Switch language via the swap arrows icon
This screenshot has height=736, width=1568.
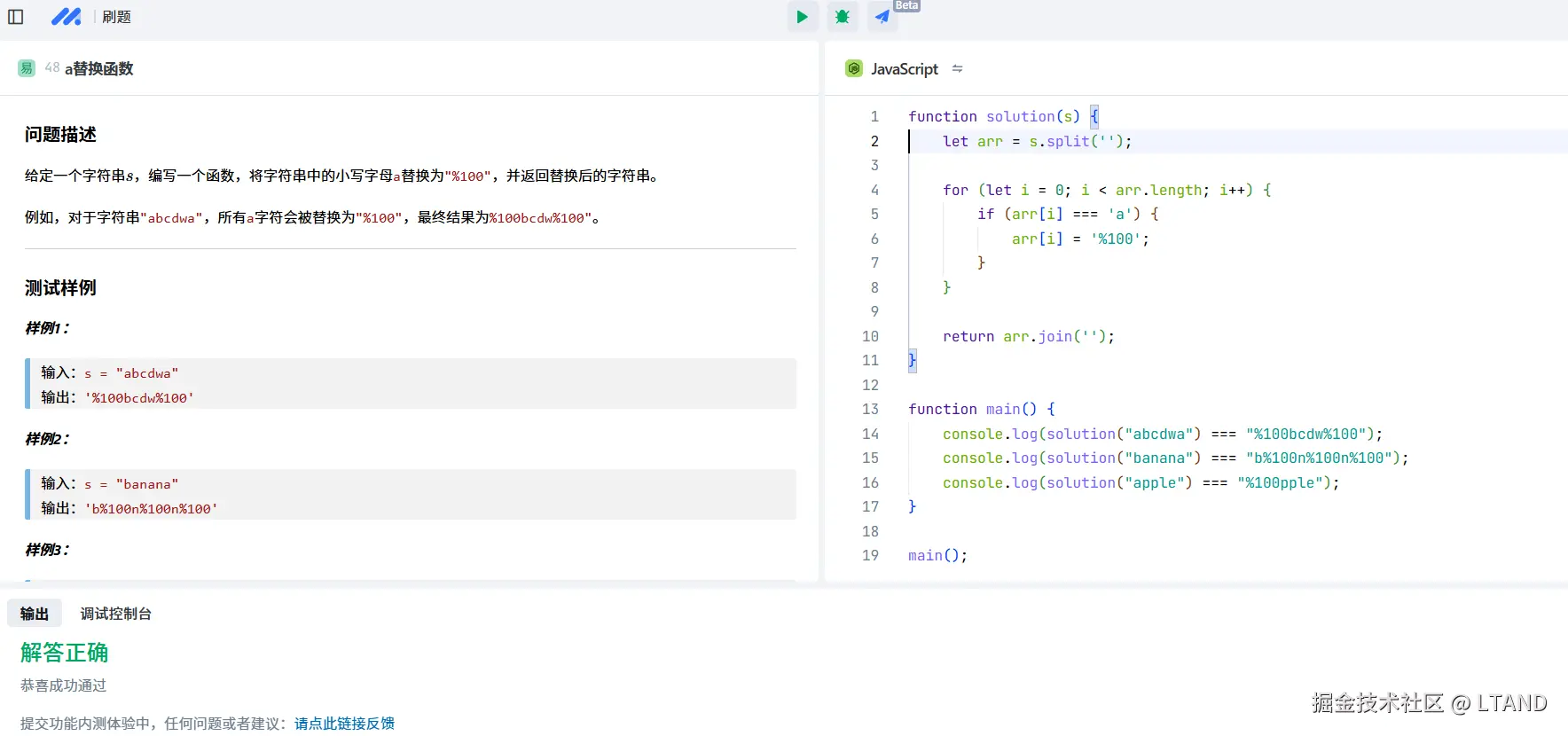pyautogui.click(x=957, y=68)
